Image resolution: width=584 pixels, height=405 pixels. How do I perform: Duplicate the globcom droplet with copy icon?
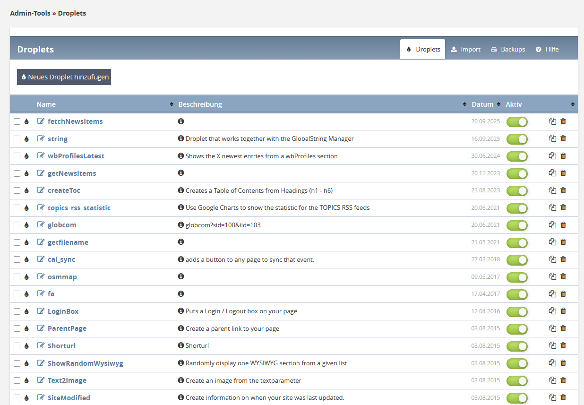552,225
